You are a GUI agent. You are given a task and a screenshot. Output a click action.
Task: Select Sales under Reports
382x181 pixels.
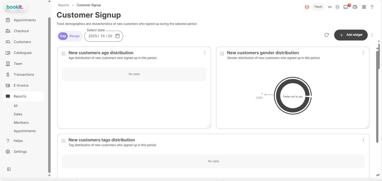18,114
